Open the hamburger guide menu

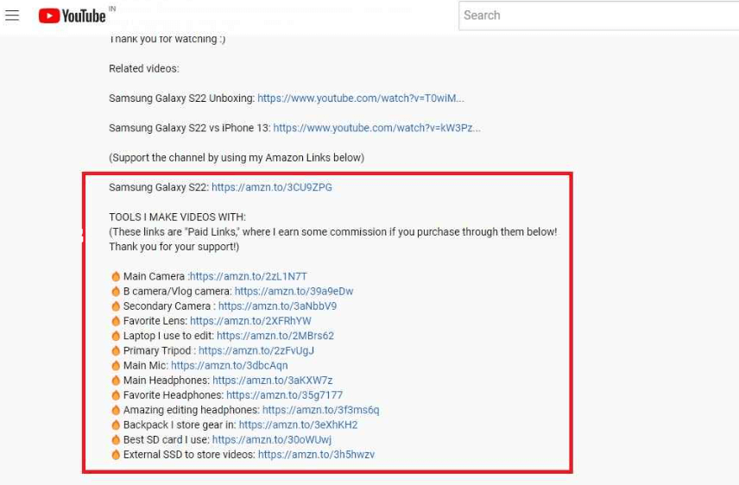click(12, 16)
